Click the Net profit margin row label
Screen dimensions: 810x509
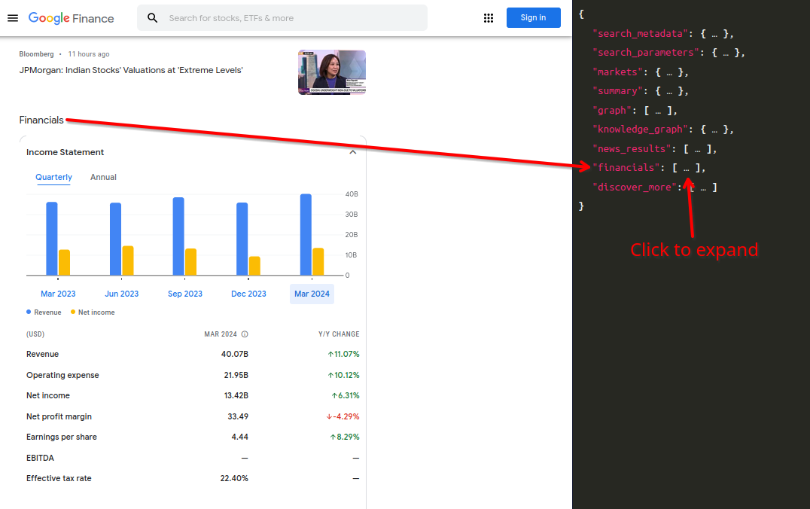[x=59, y=416]
